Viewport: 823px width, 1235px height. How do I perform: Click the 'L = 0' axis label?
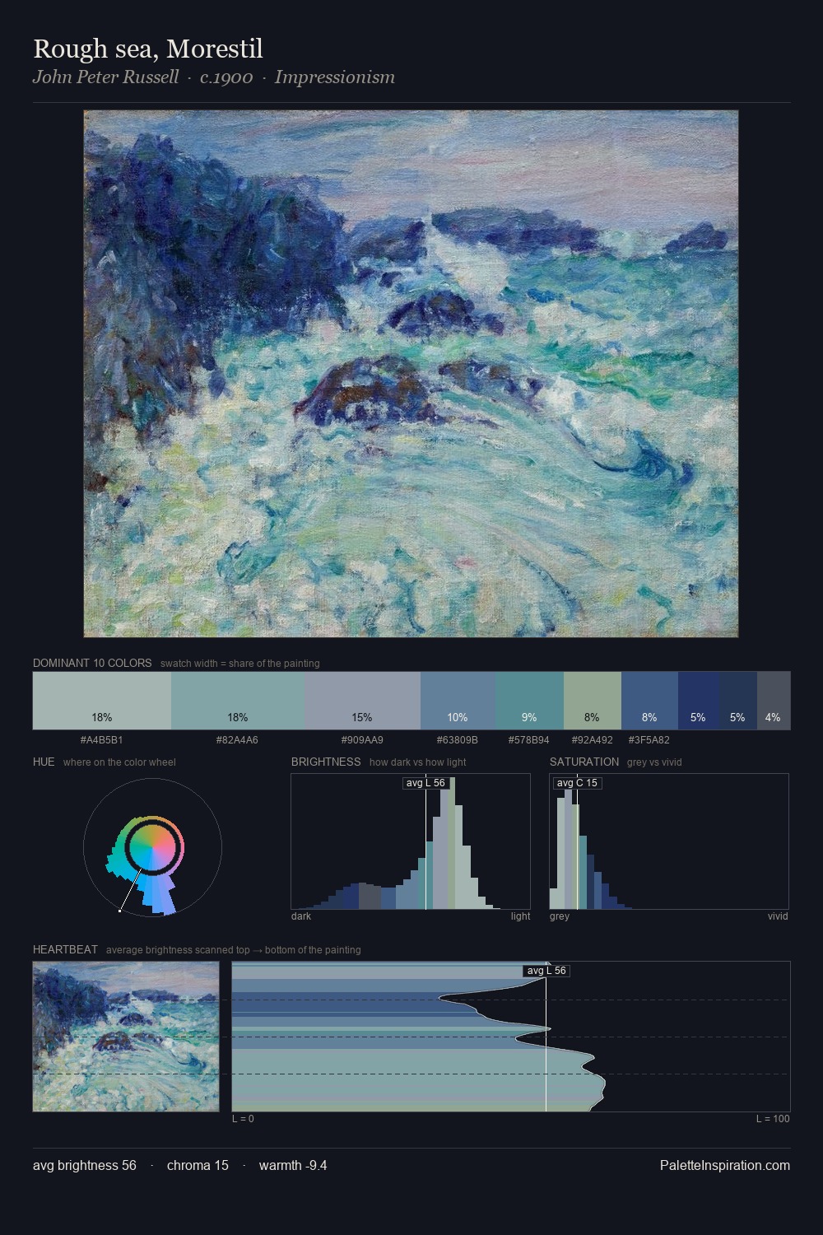(x=243, y=1119)
